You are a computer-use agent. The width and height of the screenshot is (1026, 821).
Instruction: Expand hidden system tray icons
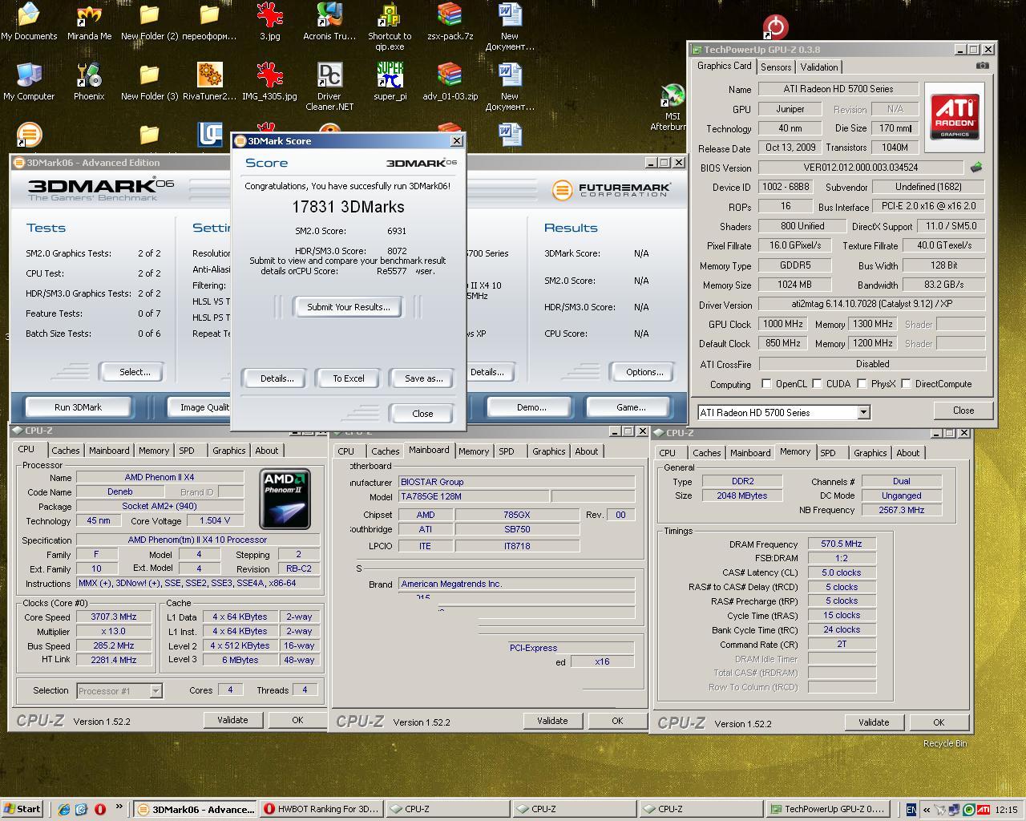coord(927,809)
